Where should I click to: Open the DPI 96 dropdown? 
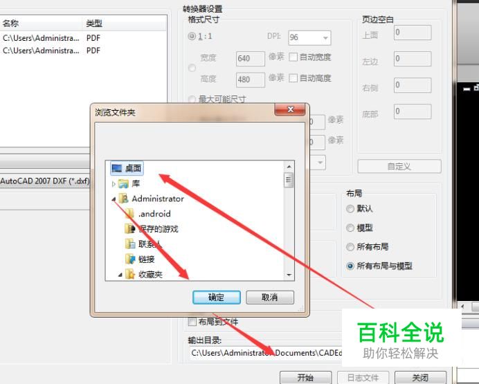(x=325, y=38)
